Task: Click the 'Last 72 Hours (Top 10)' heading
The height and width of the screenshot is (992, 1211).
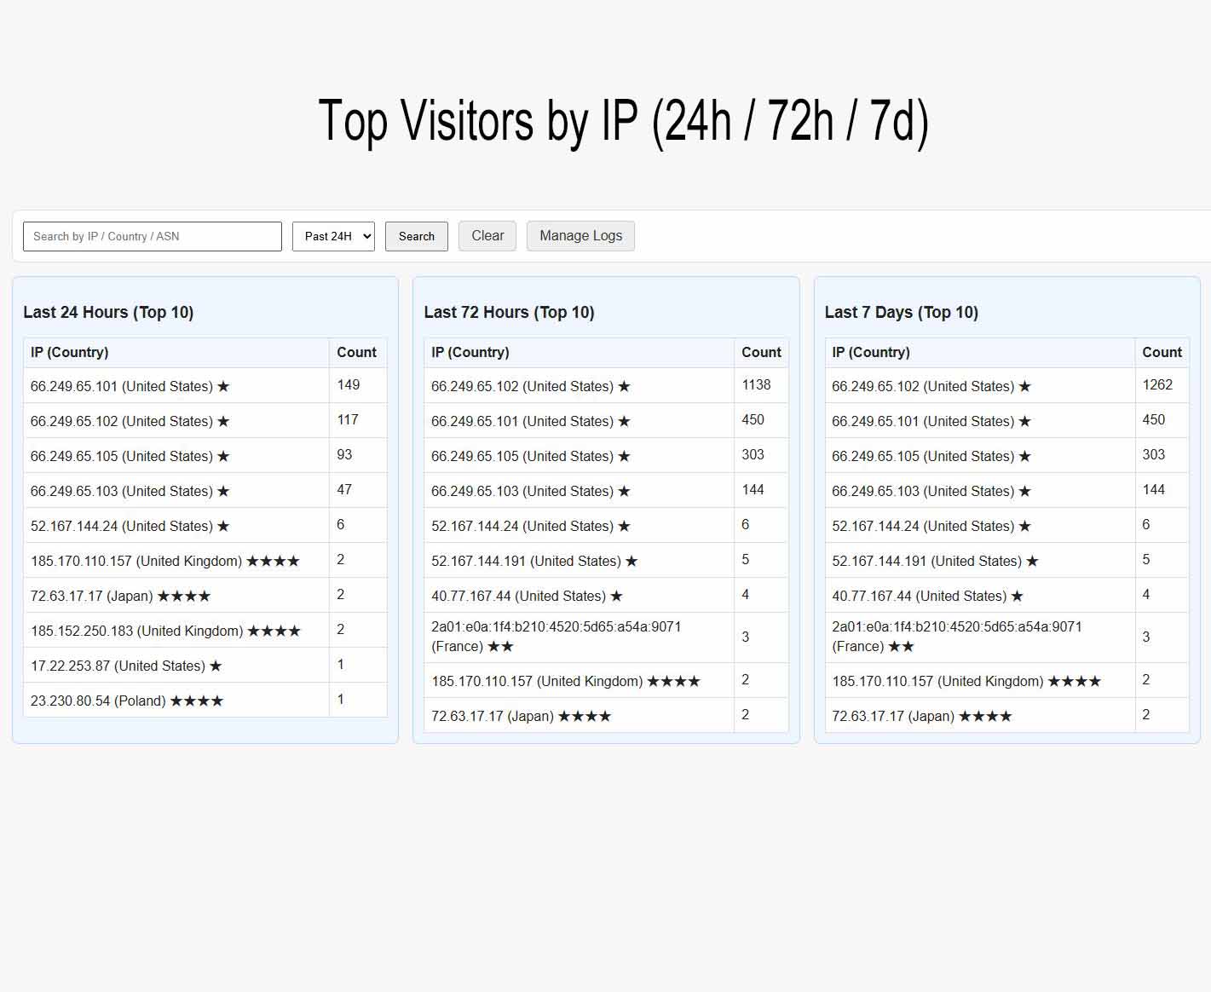Action: coord(509,312)
